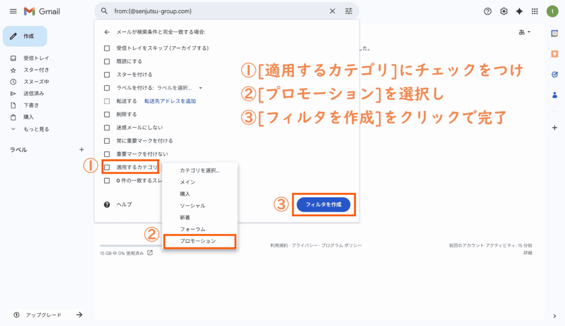Click the search options slider icon
The width and height of the screenshot is (565, 326).
[x=348, y=11]
